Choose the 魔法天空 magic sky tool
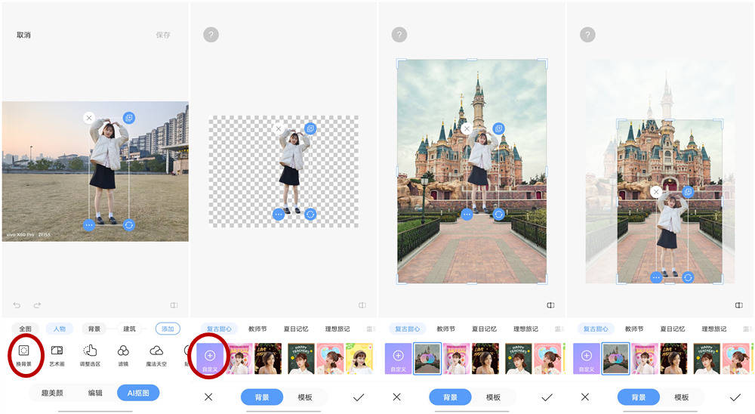Screen dimensions: 755x414 tap(156, 351)
